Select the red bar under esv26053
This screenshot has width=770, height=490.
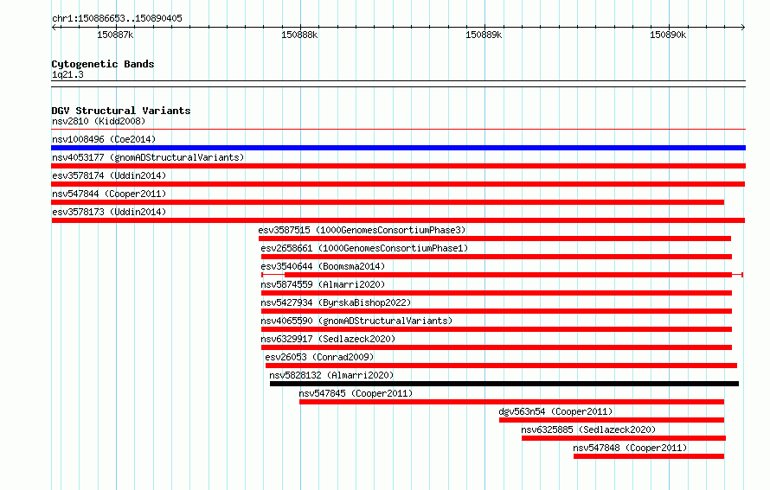(x=502, y=366)
